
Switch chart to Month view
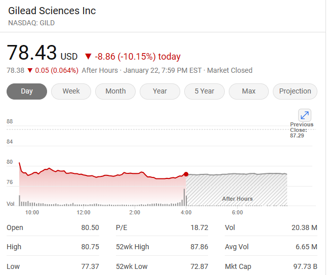point(115,91)
